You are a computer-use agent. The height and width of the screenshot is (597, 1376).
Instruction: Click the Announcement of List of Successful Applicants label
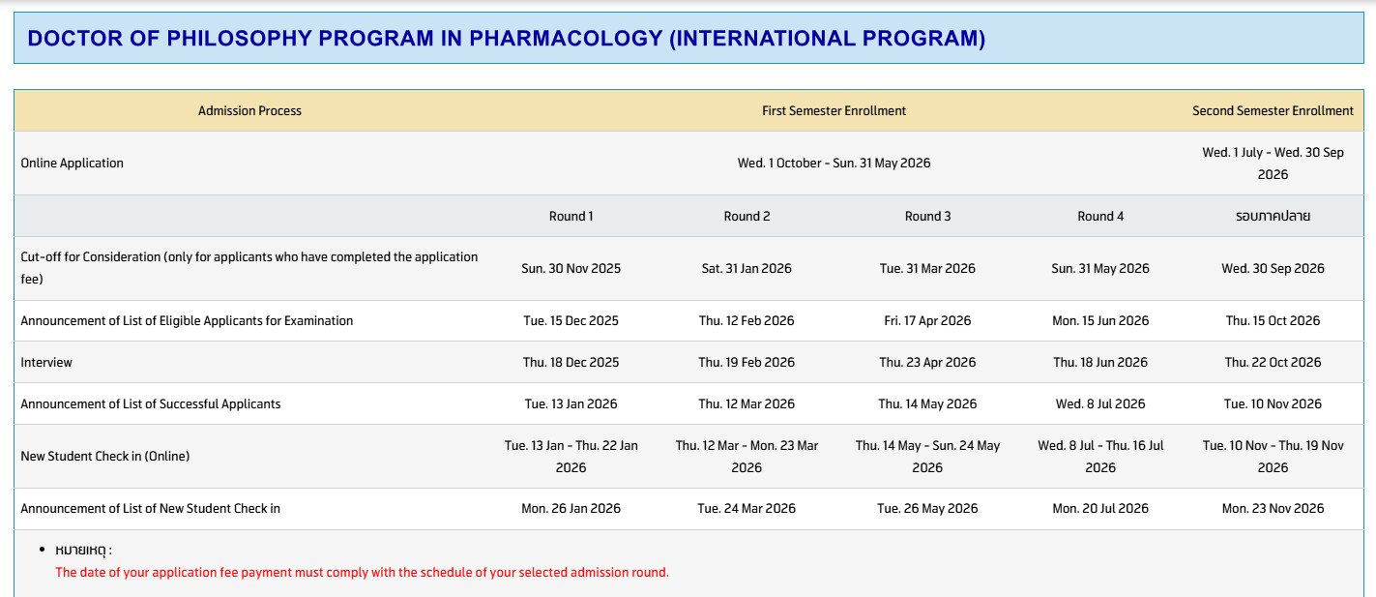click(151, 404)
